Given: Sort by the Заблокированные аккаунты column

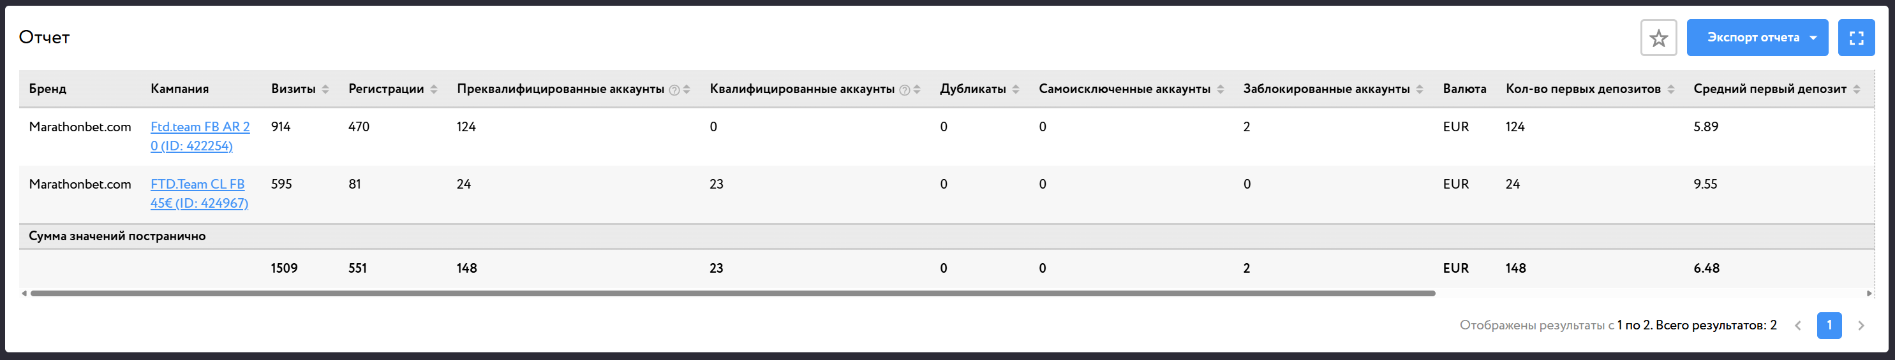Looking at the screenshot, I should click(1419, 89).
